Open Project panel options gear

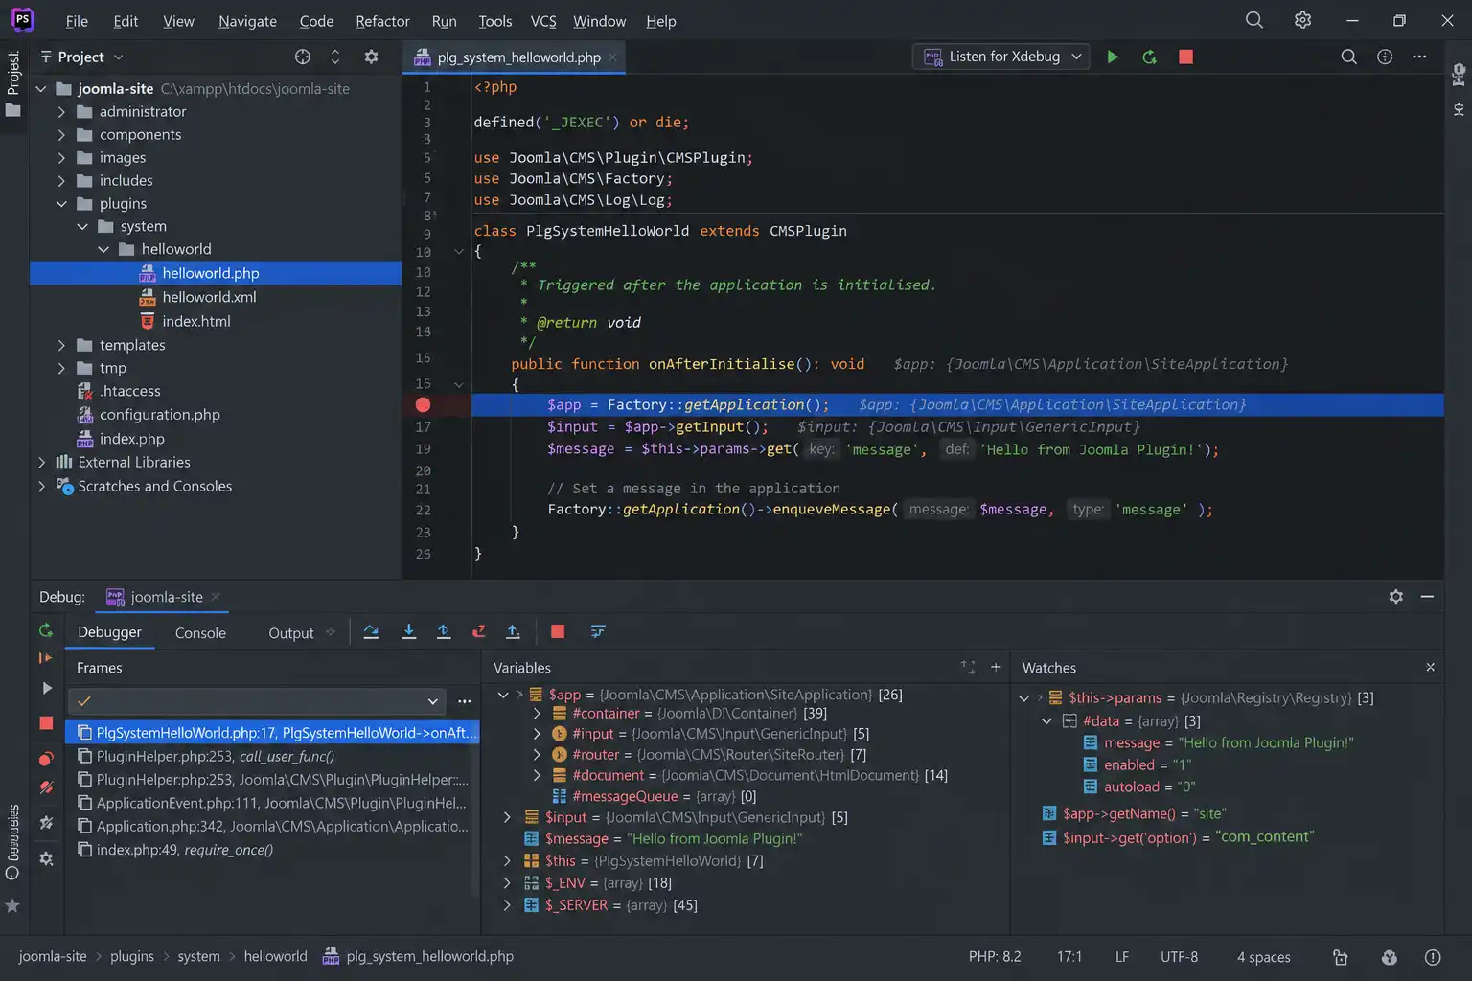tap(371, 57)
